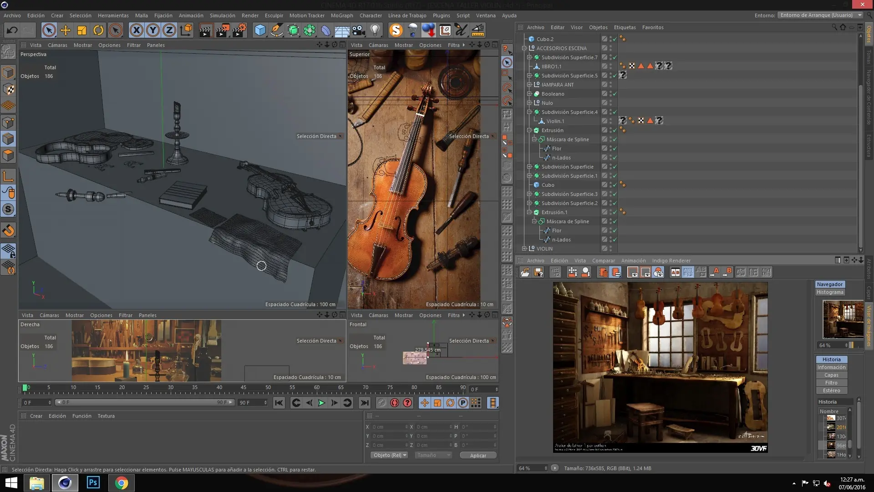Toggle the Y axis lock
Viewport: 874px width, 492px height.
pos(153,31)
